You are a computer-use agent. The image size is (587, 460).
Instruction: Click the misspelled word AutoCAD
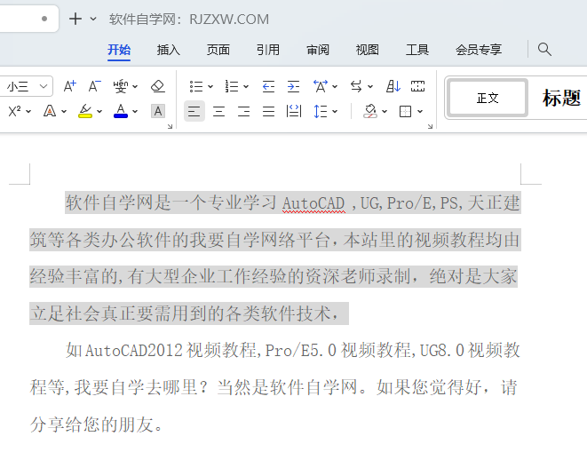click(313, 203)
